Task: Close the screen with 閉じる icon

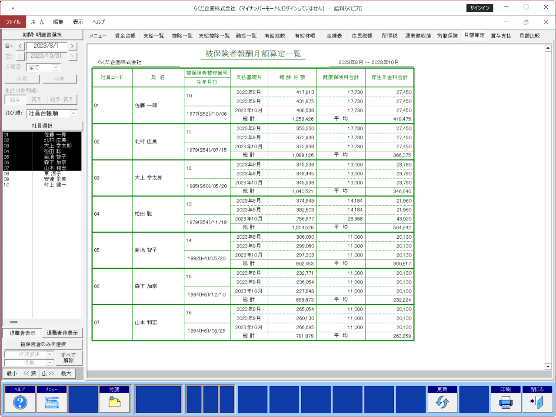Action: click(x=537, y=399)
